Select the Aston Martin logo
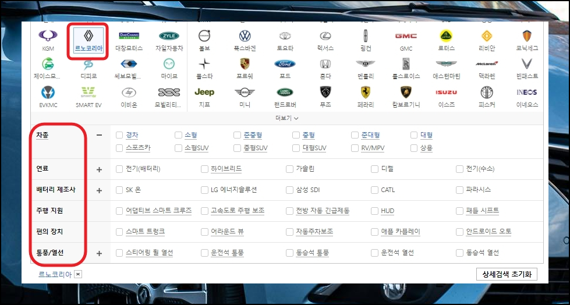 coord(446,64)
